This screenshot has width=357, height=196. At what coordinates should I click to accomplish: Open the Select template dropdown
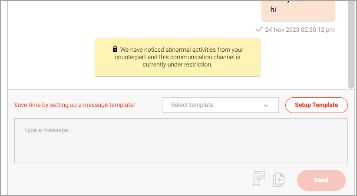[220, 105]
